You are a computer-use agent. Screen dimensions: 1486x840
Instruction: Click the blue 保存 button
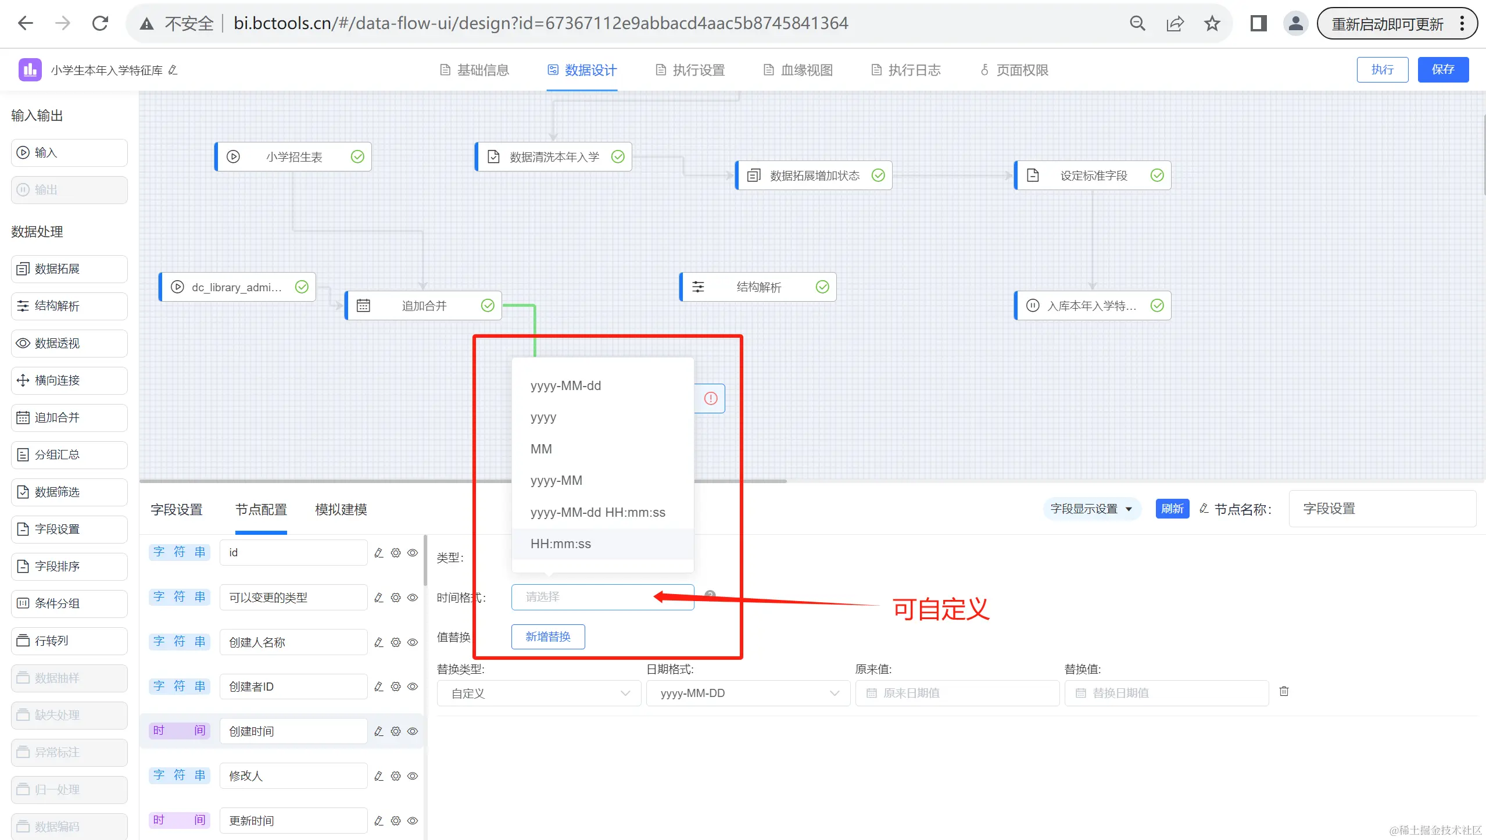pos(1442,70)
